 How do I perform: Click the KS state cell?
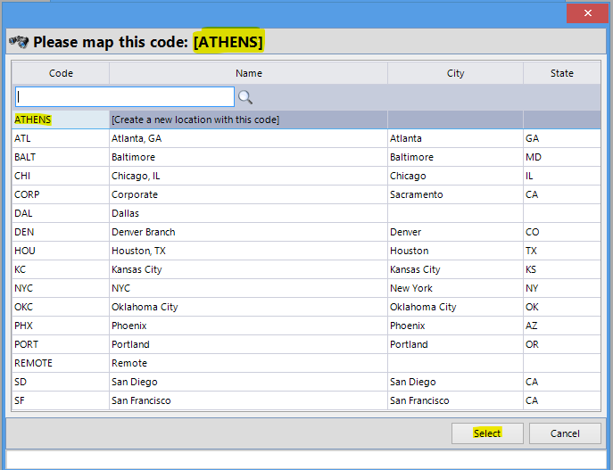point(562,269)
